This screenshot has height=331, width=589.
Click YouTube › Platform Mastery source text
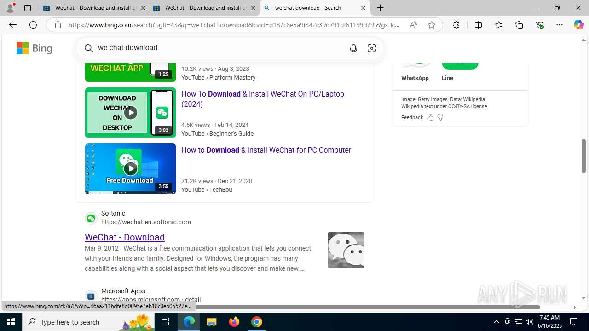pos(219,78)
